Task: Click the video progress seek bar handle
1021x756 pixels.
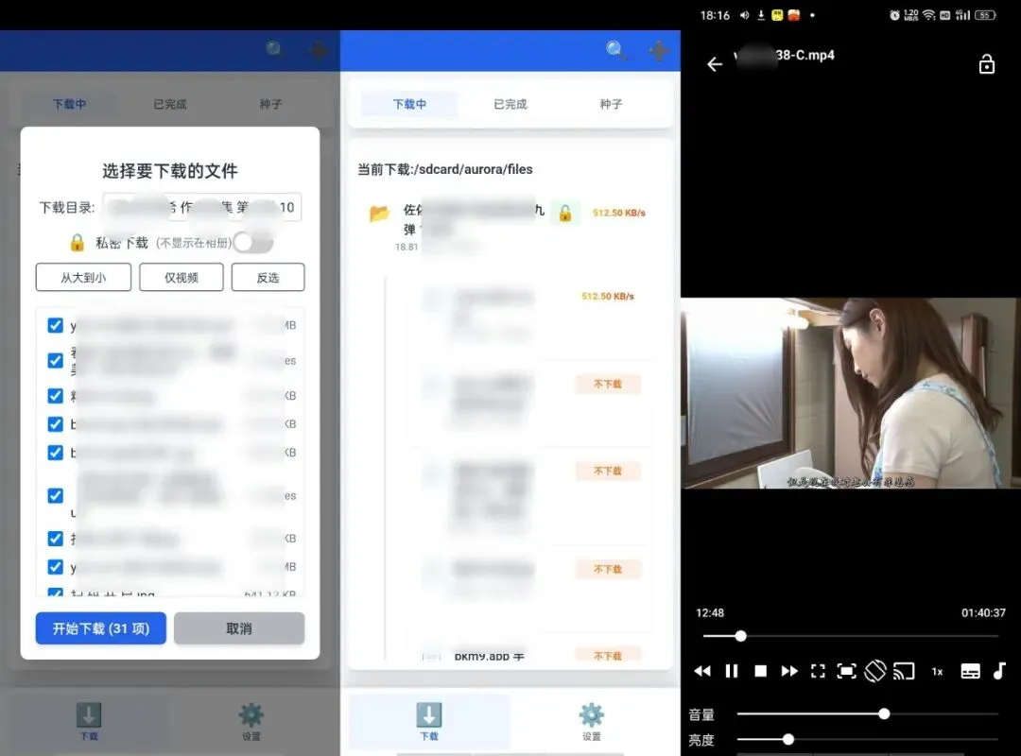Action: click(740, 636)
